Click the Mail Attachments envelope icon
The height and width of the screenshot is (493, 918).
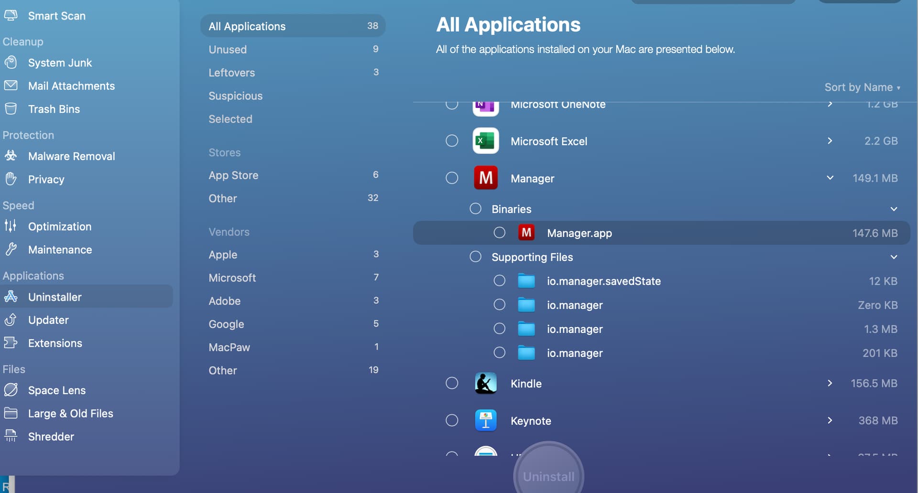point(11,86)
